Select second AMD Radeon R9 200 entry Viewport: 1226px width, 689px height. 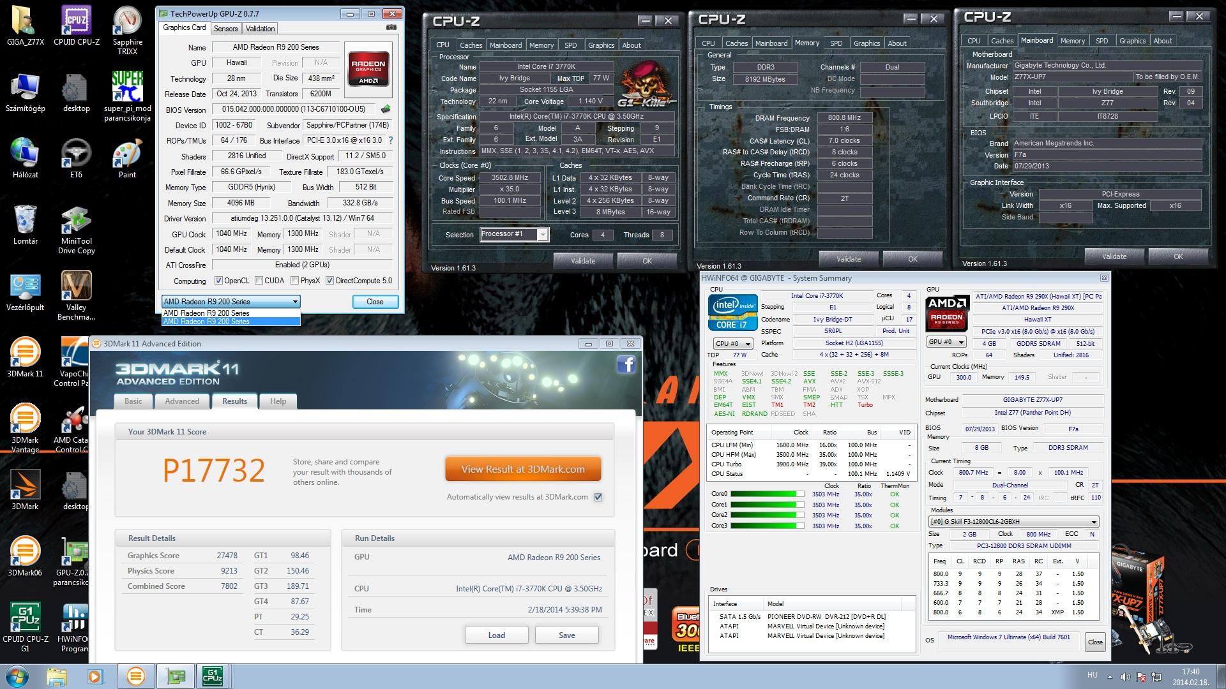click(x=230, y=322)
